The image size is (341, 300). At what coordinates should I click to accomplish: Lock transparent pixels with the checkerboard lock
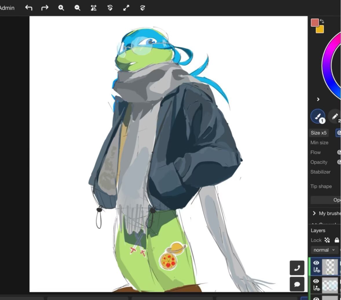[x=327, y=240]
